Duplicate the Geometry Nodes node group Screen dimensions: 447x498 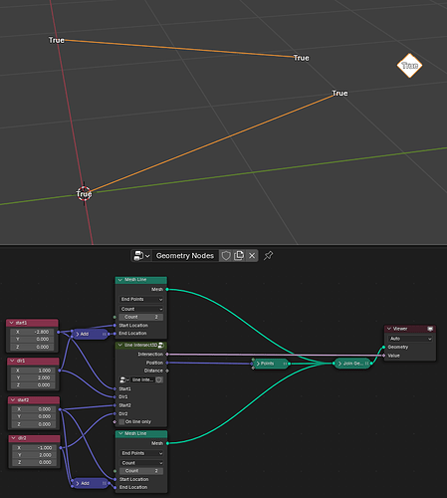point(239,256)
